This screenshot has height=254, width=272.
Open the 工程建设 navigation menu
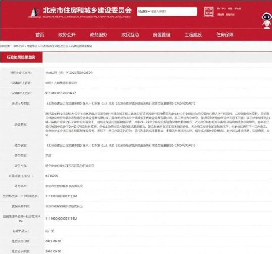click(193, 34)
